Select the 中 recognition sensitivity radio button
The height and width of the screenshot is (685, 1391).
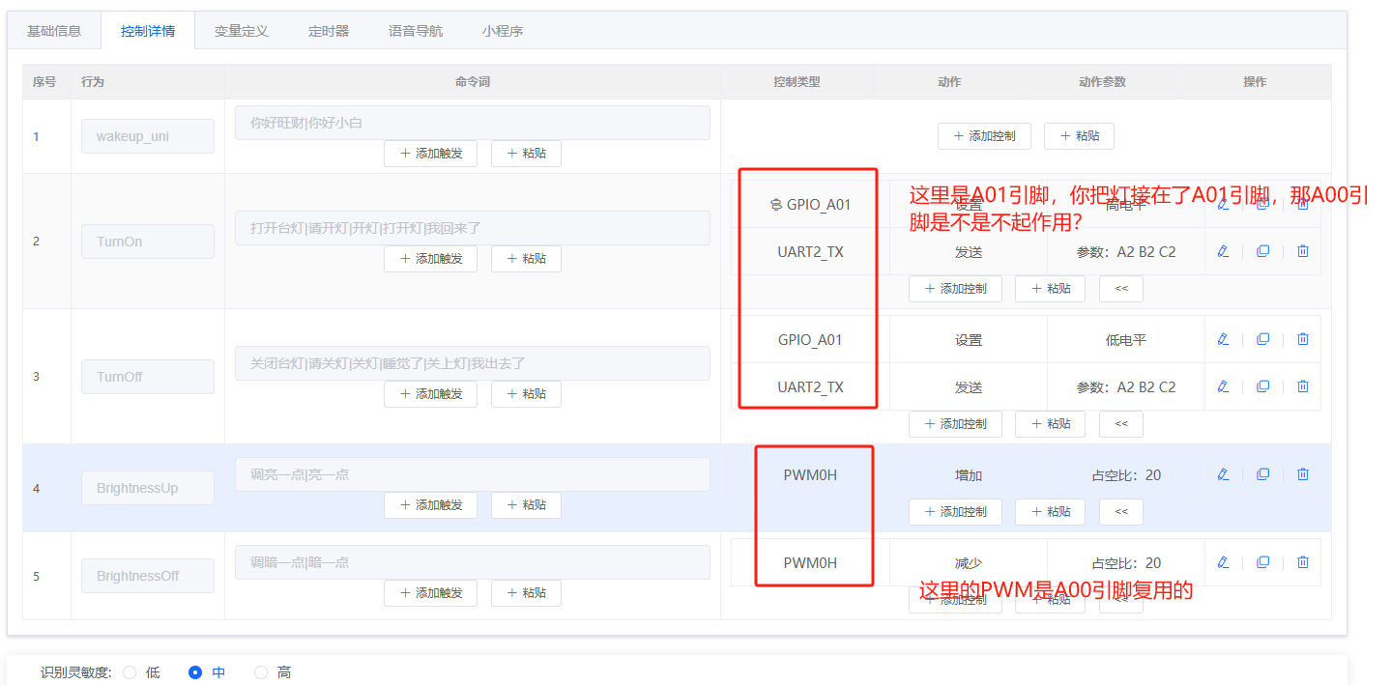(x=194, y=671)
